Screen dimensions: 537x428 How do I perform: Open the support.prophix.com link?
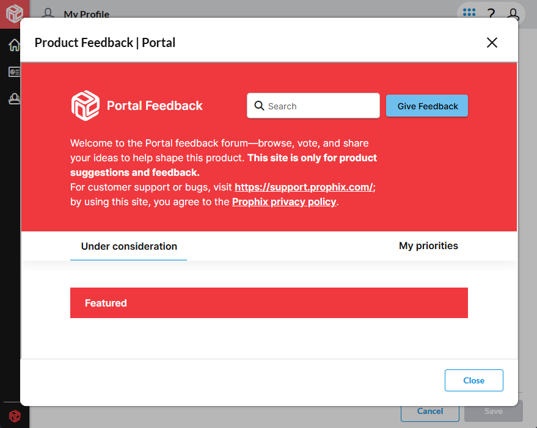[x=304, y=187]
